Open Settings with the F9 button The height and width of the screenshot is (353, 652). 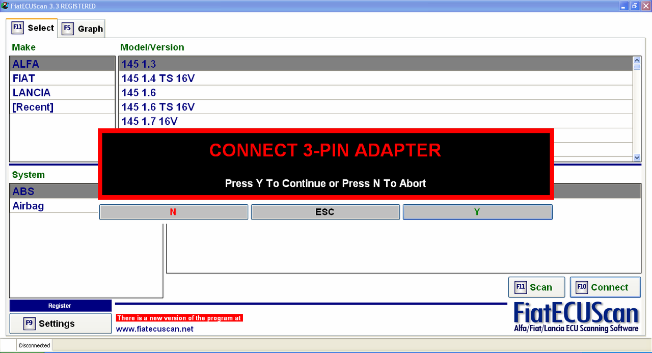pos(61,323)
